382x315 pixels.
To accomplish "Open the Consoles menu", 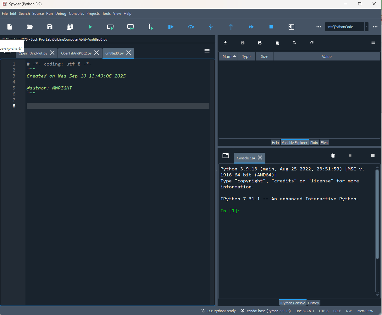I will point(76,14).
